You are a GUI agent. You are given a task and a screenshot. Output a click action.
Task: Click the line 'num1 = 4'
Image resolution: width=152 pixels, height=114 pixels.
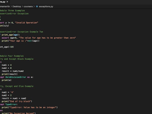(x=7, y=65)
